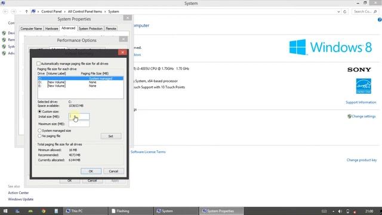Open address bar history dropdown arrow
Image resolution: width=382 pixels, height=215 pixels.
pos(338,11)
